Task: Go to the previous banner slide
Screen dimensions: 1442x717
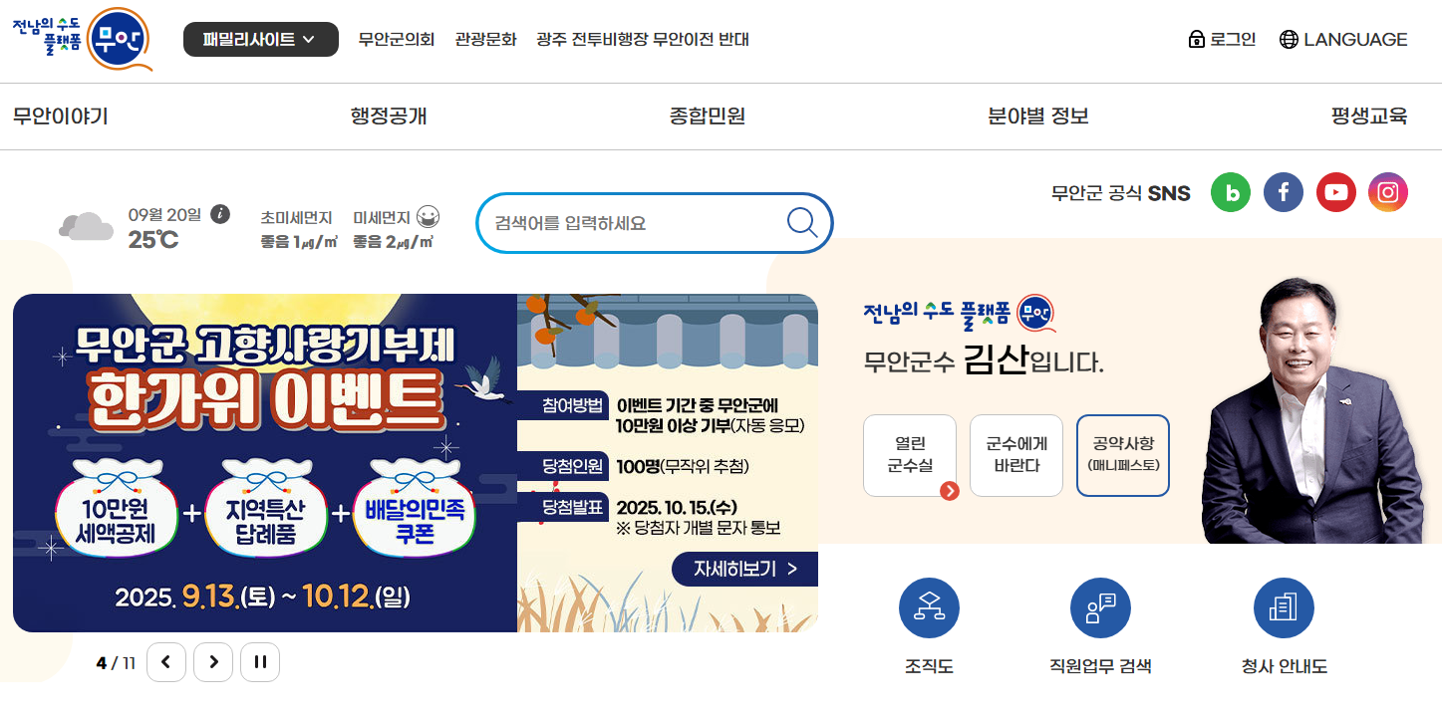Action: point(166,662)
